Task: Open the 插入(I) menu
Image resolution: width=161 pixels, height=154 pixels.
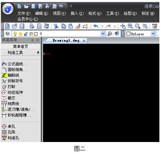Action: pos(77,13)
